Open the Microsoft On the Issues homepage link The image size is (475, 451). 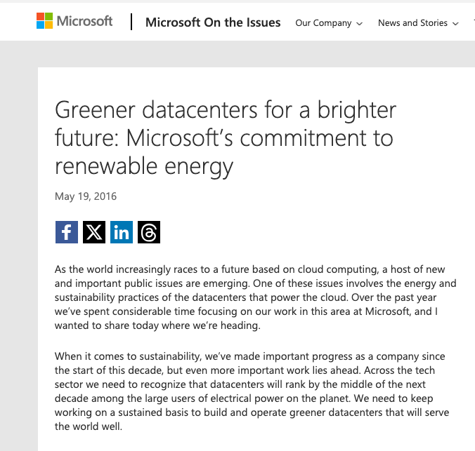pyautogui.click(x=213, y=22)
